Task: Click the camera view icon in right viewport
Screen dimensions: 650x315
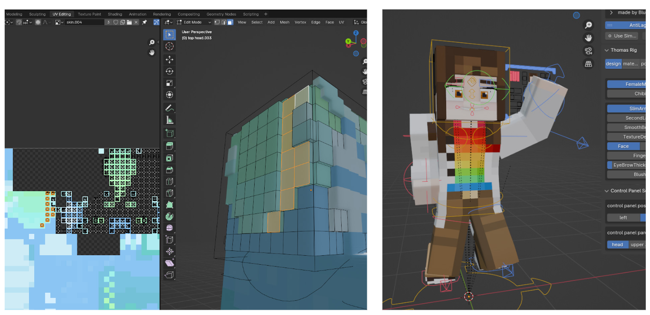Action: point(589,51)
